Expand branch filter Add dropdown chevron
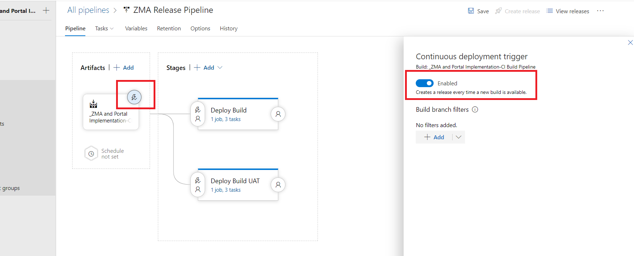This screenshot has width=634, height=256. coord(459,137)
